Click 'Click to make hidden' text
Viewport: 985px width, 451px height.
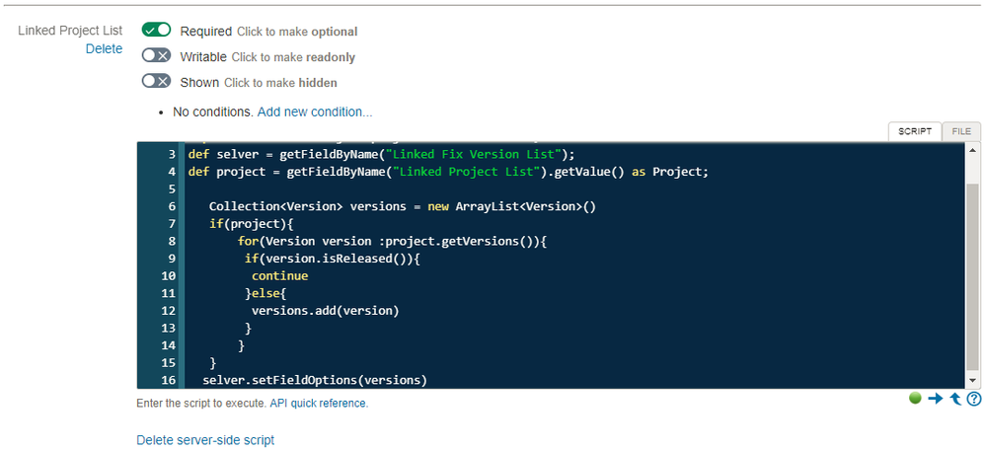coord(281,82)
